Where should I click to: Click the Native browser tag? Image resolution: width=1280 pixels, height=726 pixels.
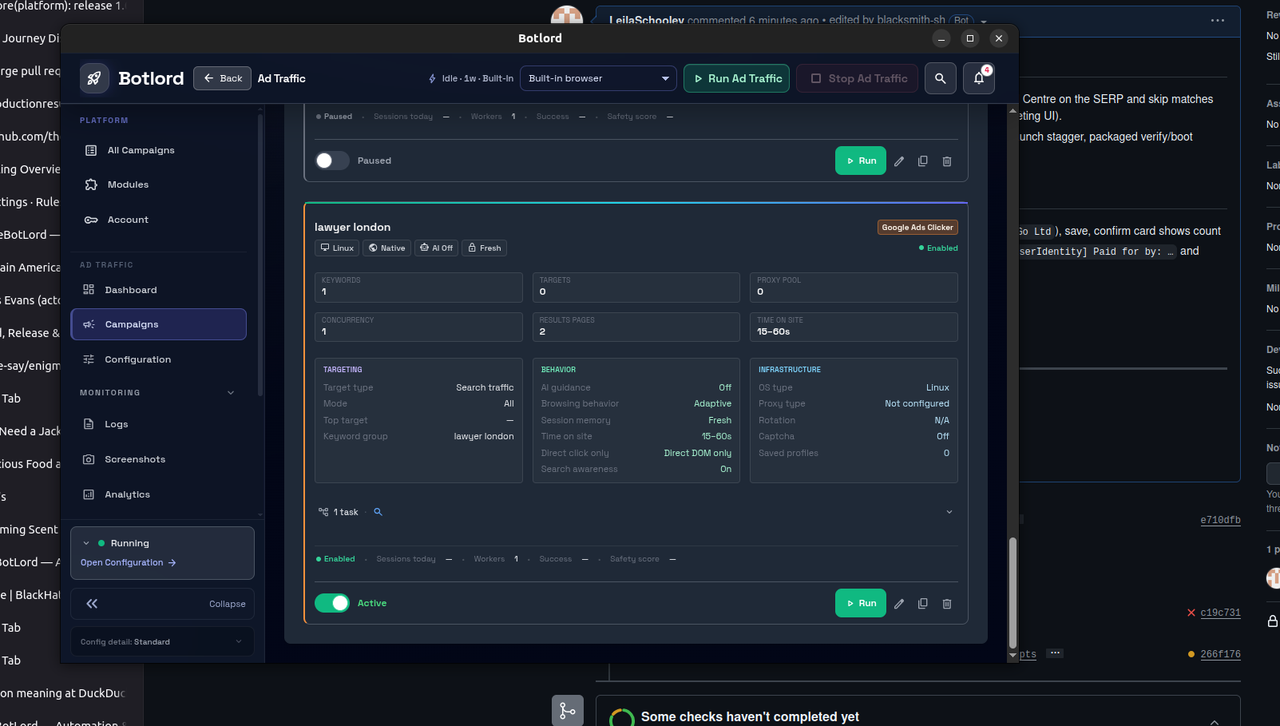pyautogui.click(x=386, y=248)
